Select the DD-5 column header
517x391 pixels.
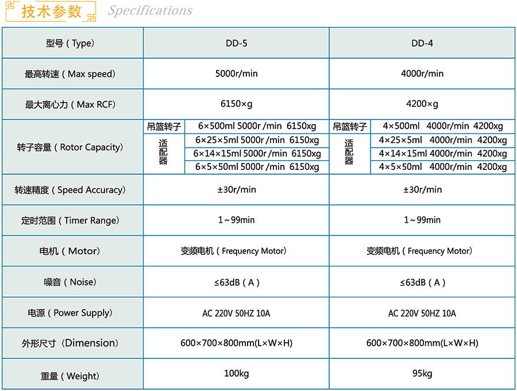coord(236,43)
